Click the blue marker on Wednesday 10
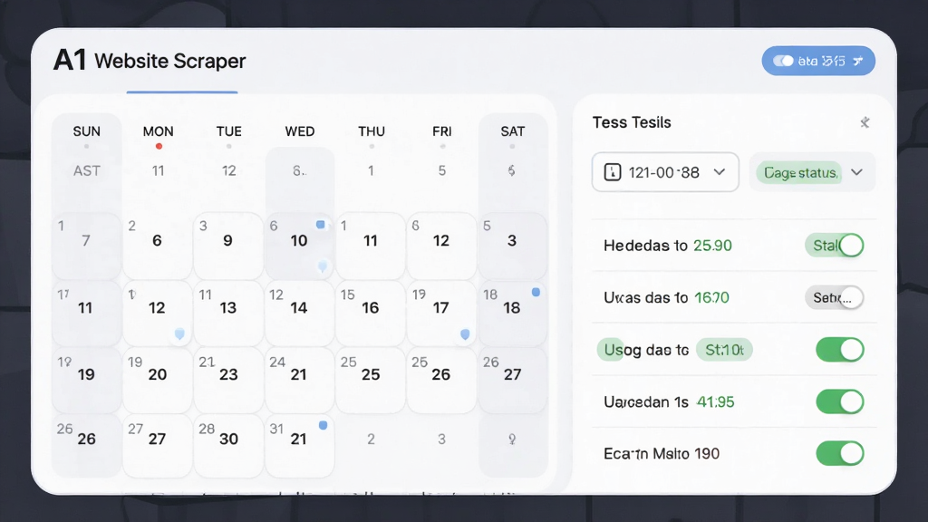This screenshot has height=522, width=928. (320, 225)
